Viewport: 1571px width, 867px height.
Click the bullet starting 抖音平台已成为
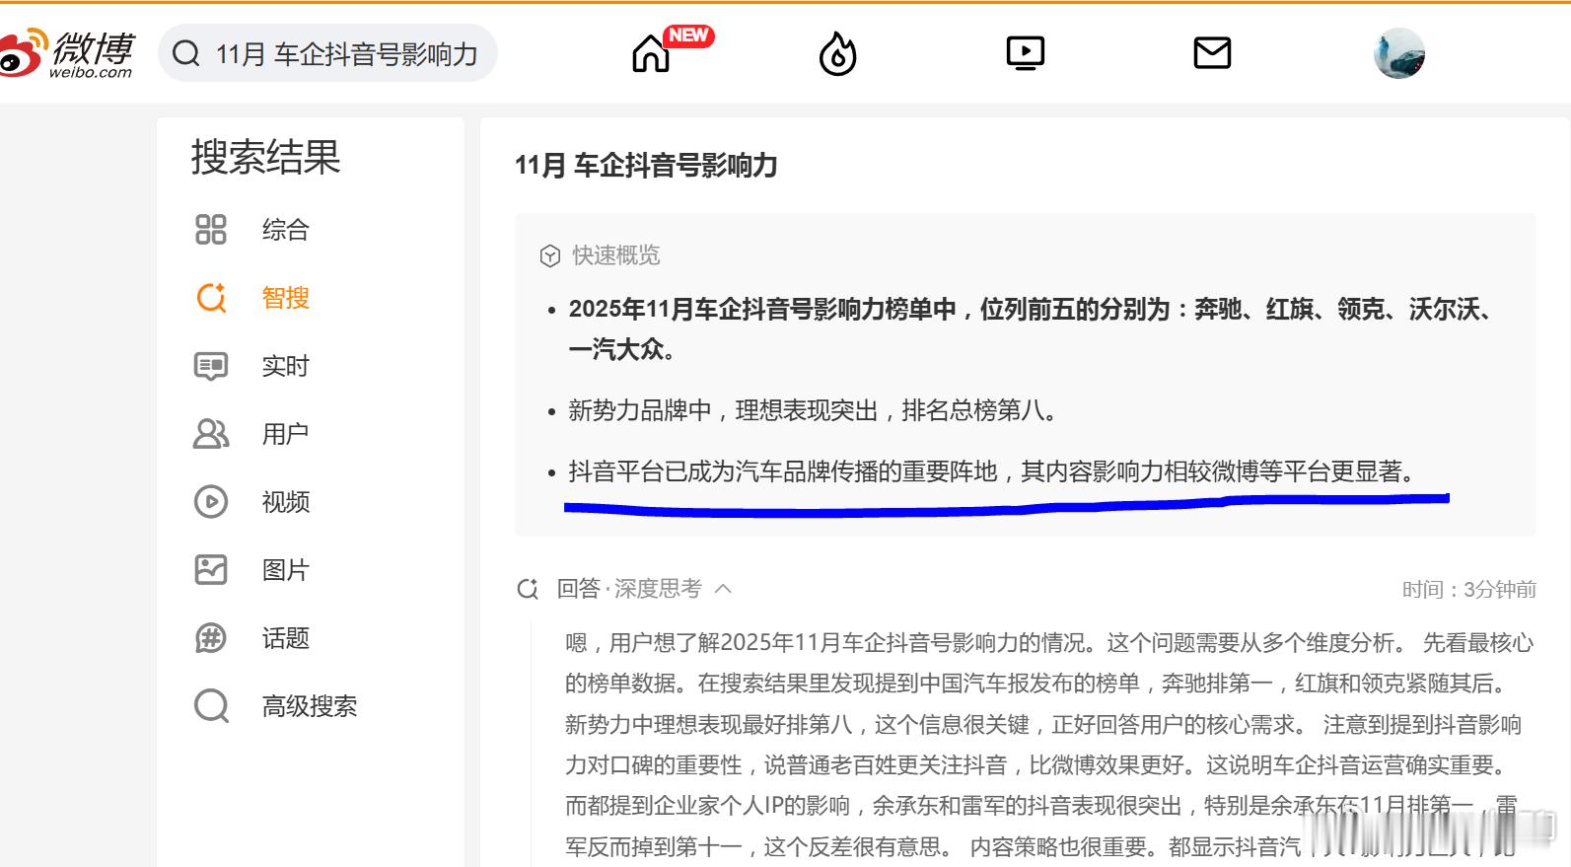(994, 471)
